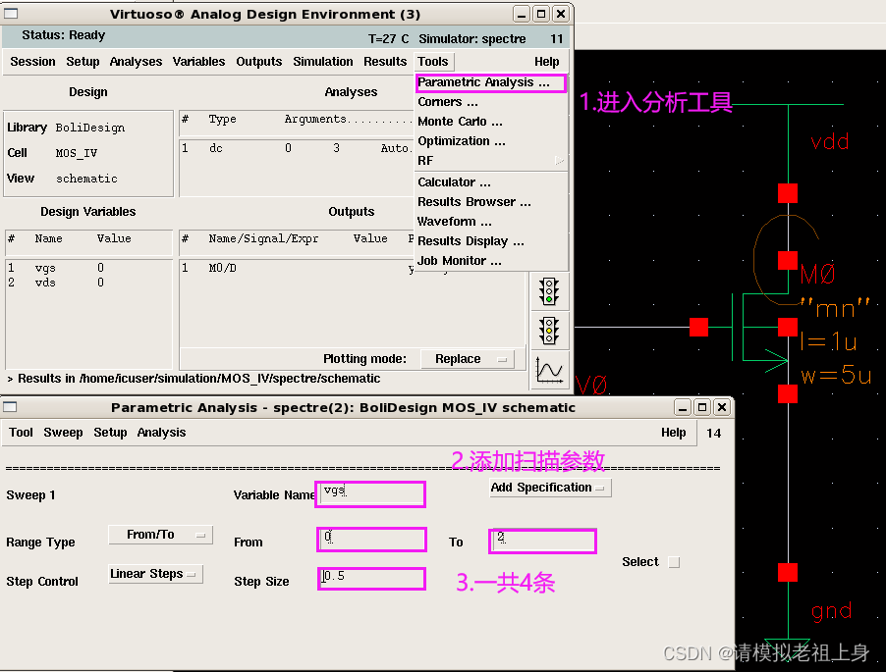This screenshot has width=886, height=672.
Task: Click the plot outputs waveform icon
Action: (549, 370)
